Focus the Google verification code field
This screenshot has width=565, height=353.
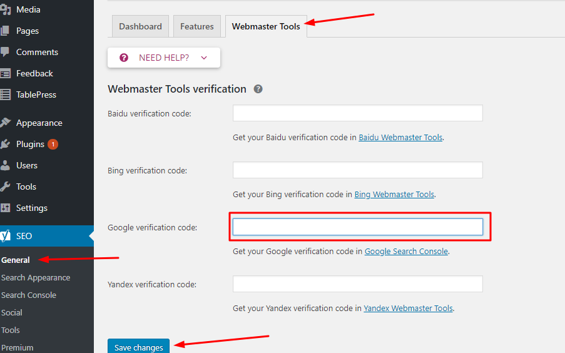pyautogui.click(x=357, y=227)
